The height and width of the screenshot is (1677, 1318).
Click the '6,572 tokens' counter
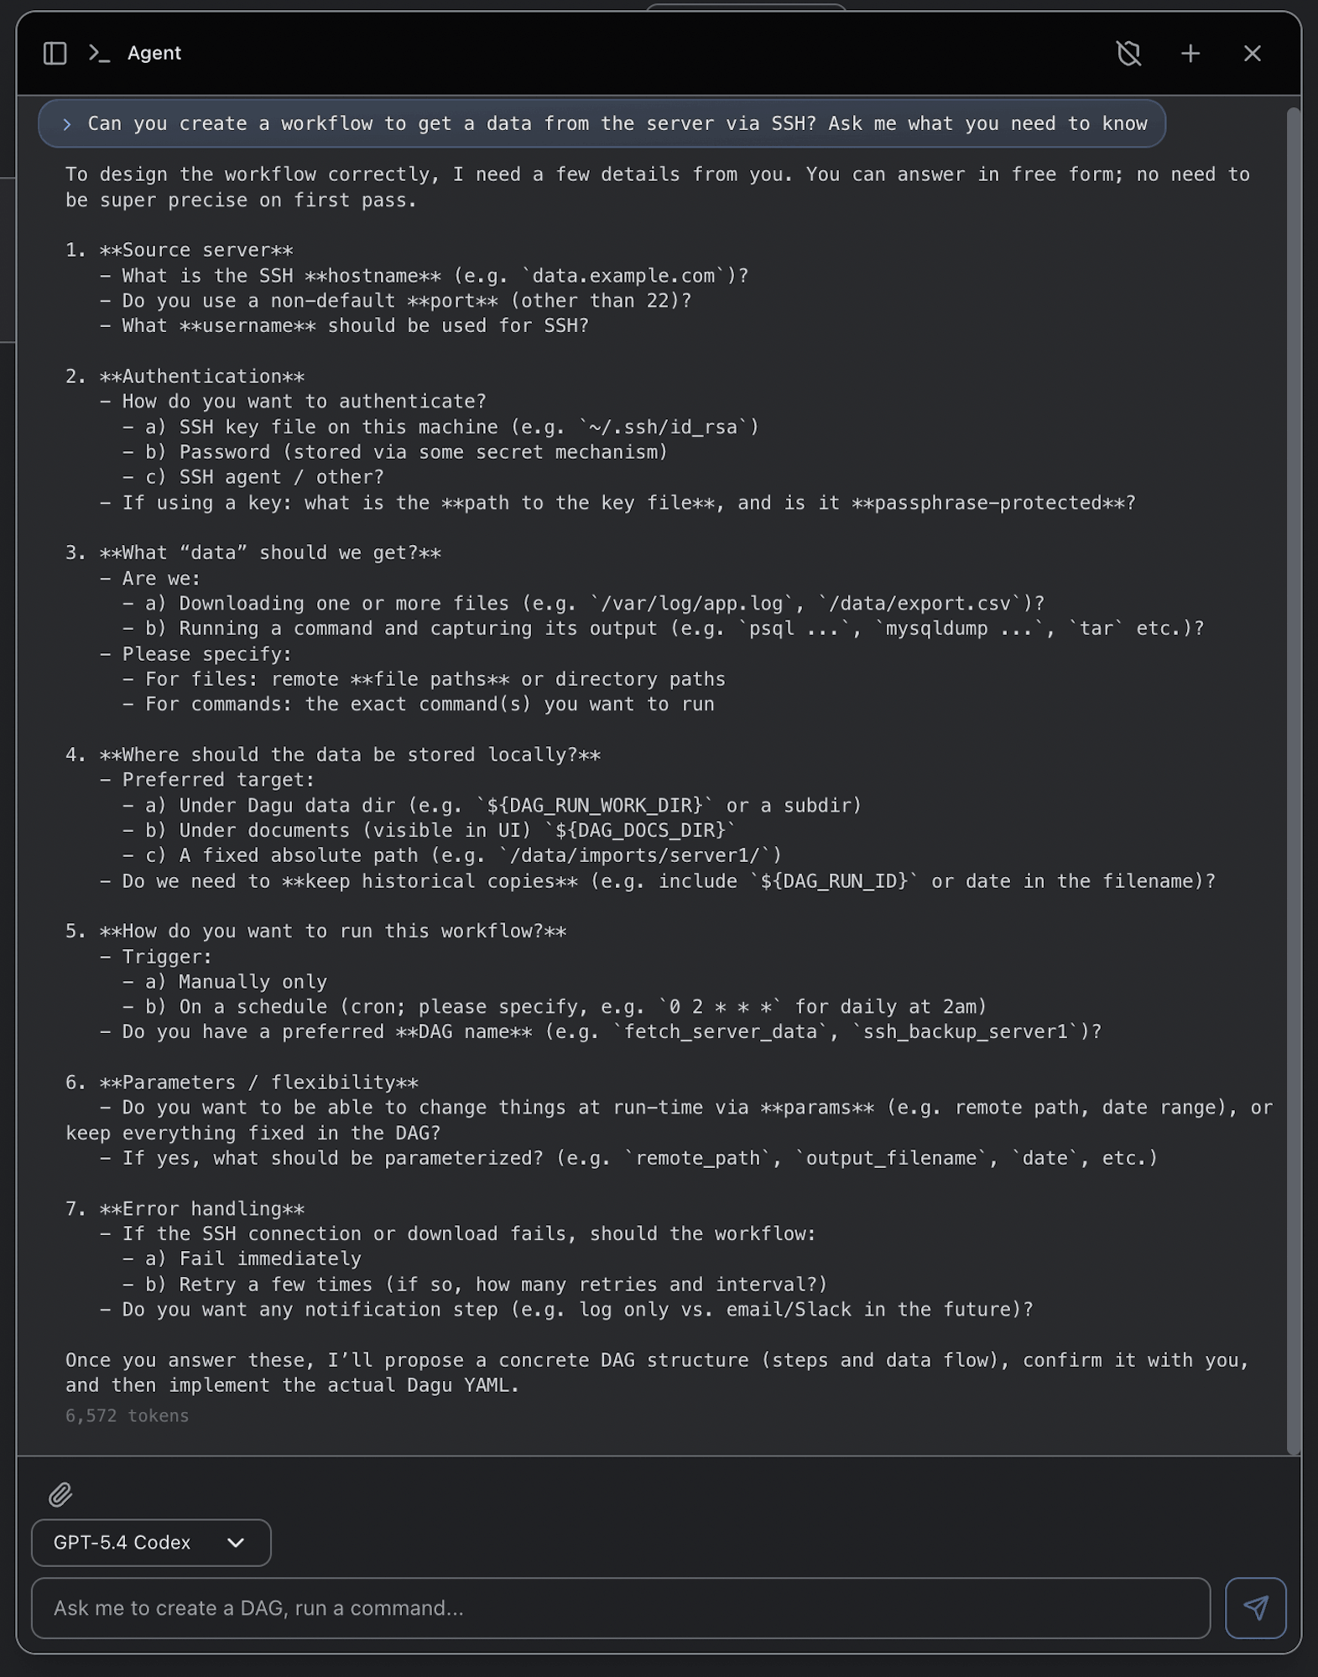pos(128,1415)
